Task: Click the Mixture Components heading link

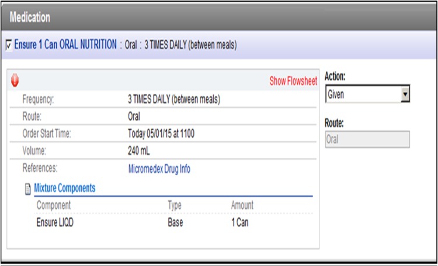Action: pyautogui.click(x=64, y=188)
